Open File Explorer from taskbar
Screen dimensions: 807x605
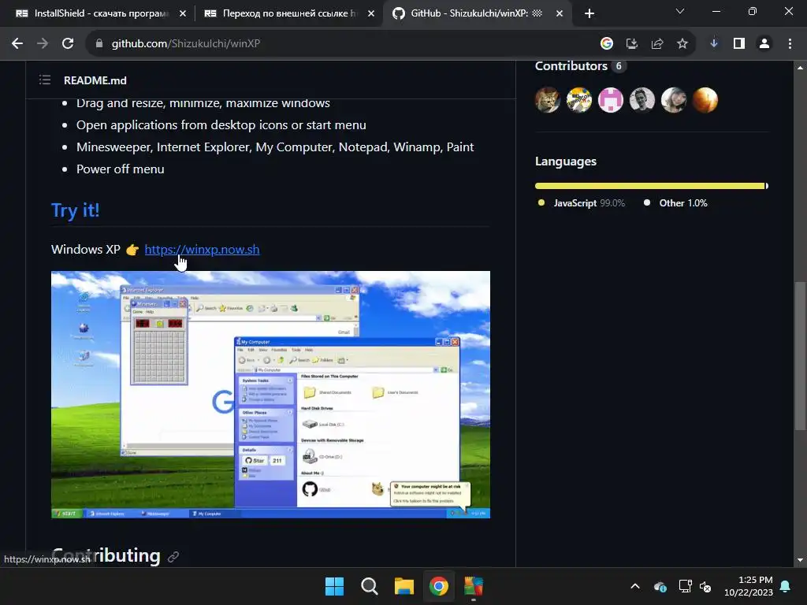pyautogui.click(x=404, y=586)
